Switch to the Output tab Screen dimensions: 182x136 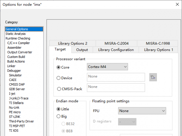click(x=82, y=50)
